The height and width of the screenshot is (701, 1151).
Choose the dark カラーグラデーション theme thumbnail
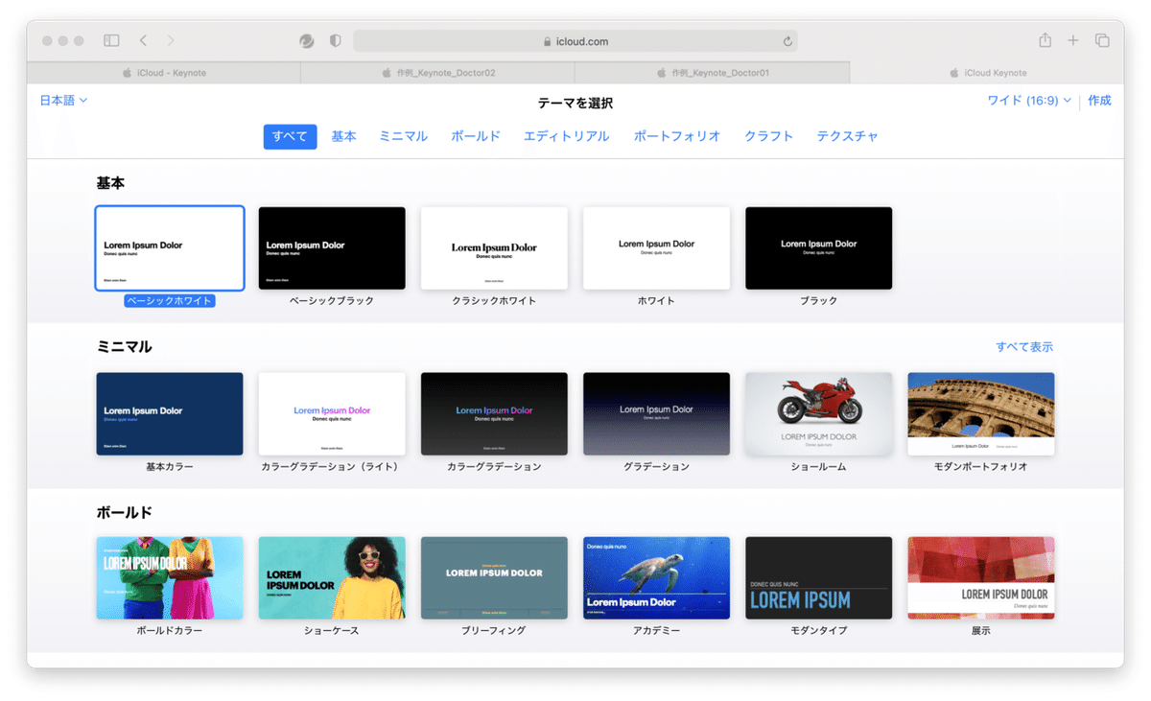click(x=494, y=413)
